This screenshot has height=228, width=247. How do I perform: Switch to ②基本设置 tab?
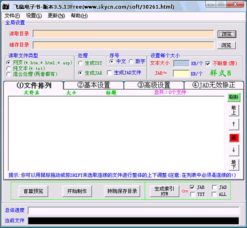point(93,85)
